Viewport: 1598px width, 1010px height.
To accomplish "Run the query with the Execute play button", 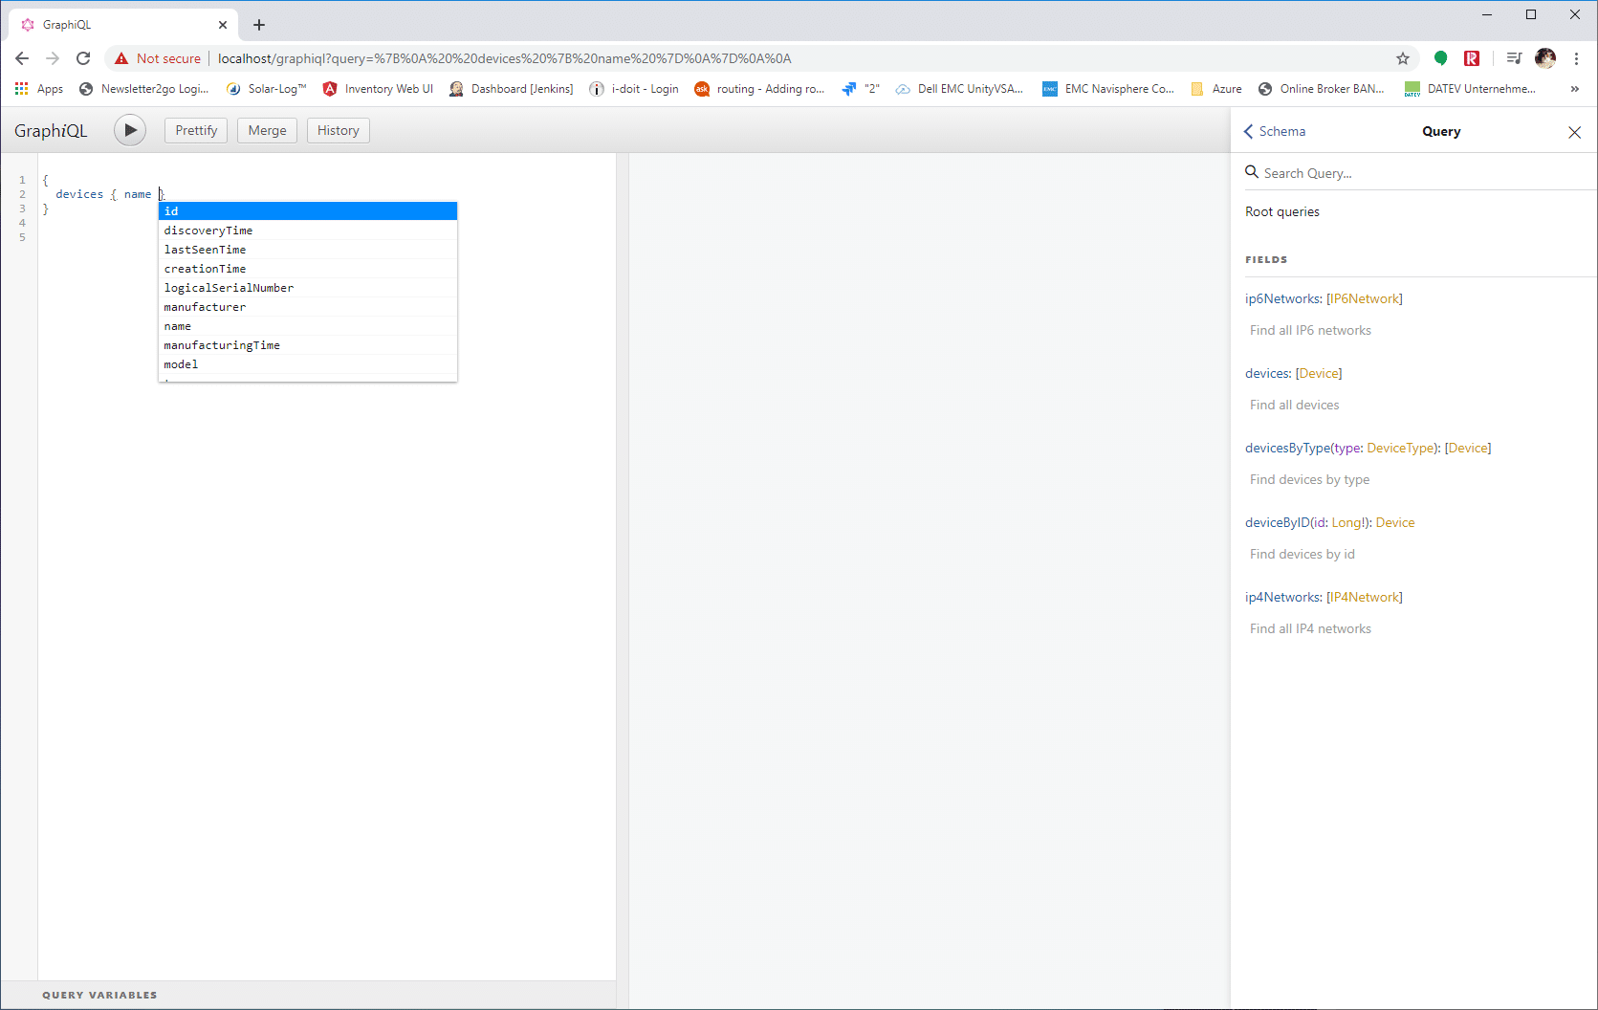I will (130, 130).
